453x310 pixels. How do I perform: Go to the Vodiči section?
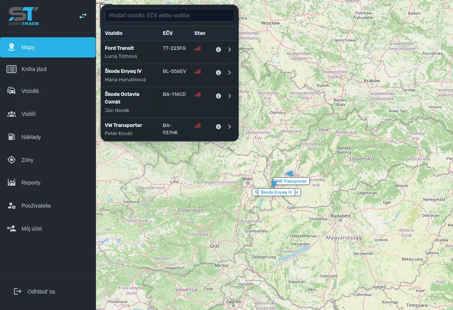(x=48, y=114)
